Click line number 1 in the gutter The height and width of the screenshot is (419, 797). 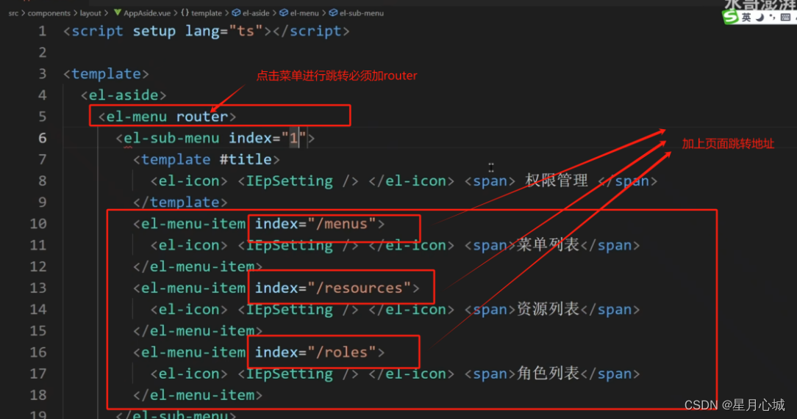[x=42, y=32]
